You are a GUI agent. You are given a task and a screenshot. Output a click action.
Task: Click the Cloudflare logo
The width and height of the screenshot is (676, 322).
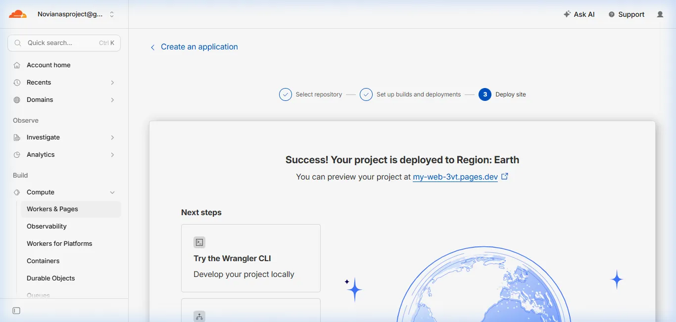pos(18,14)
